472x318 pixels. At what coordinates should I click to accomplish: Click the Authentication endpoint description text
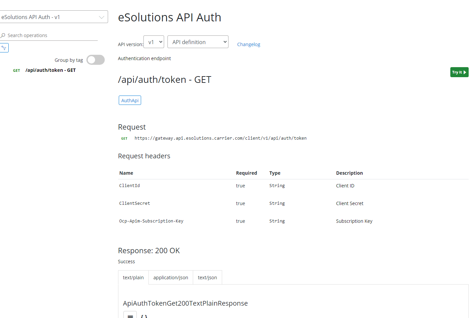(144, 58)
